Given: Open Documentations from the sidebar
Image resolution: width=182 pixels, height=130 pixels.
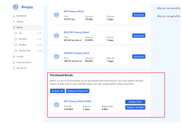Looking at the screenshot, I should tap(24, 62).
